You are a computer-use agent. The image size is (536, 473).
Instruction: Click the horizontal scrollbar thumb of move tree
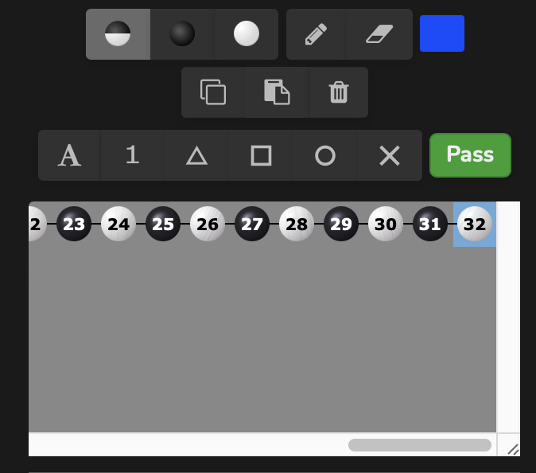[x=420, y=445]
